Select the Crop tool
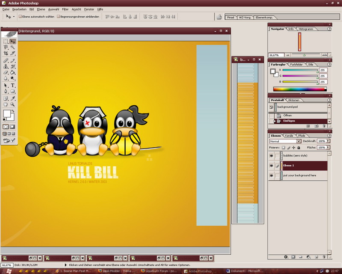The image size is (342, 274). (x=6, y=53)
